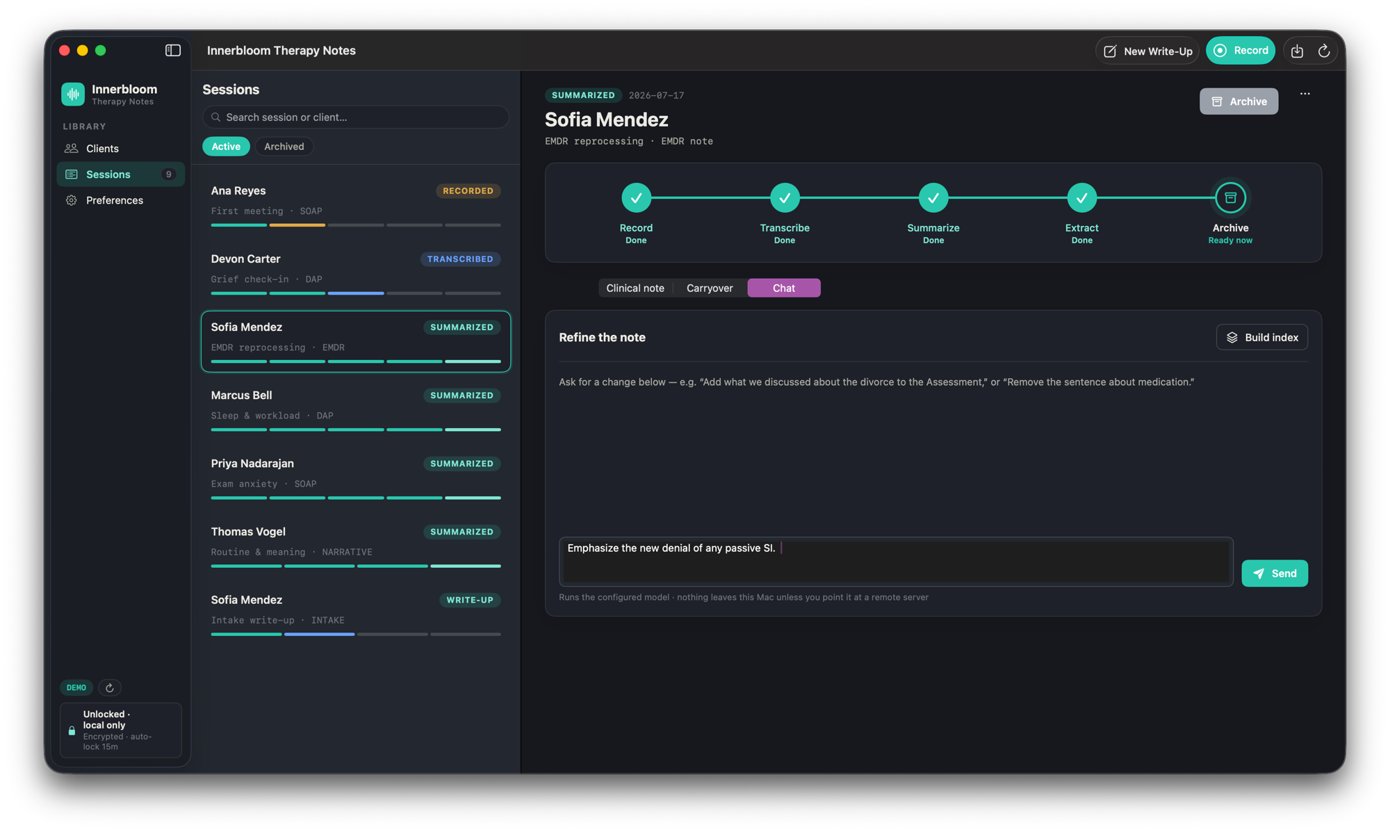This screenshot has height=832, width=1390.
Task: Click the DEMO badge
Action: (x=76, y=687)
